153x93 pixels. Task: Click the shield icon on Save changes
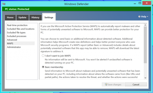coord(106,84)
